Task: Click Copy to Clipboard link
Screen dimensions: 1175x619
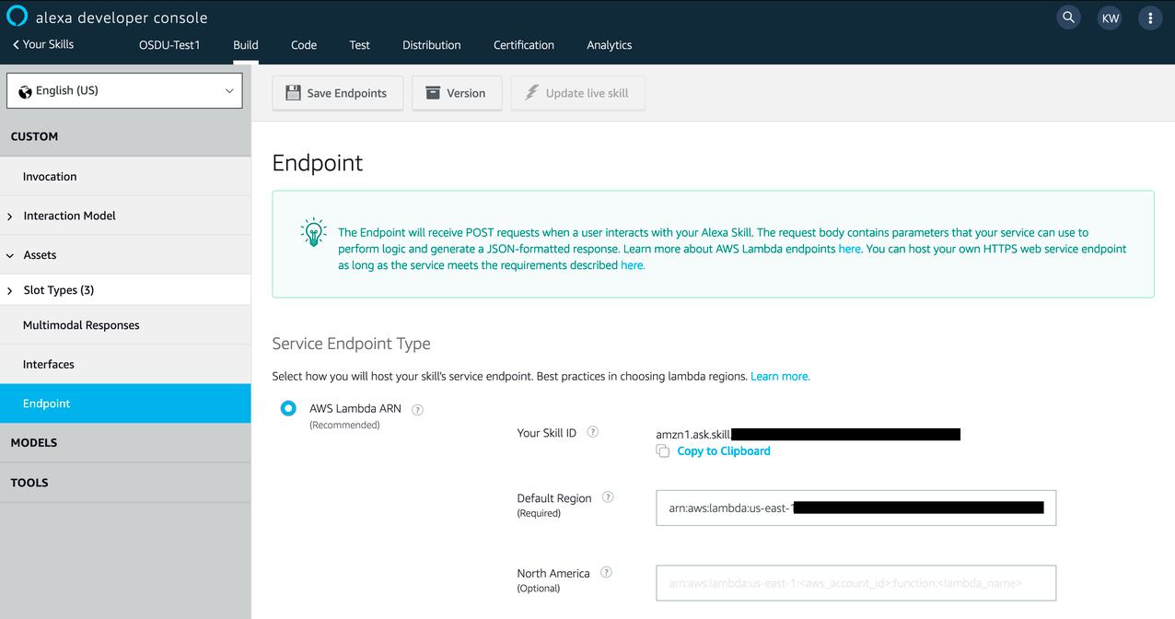Action: click(x=724, y=451)
